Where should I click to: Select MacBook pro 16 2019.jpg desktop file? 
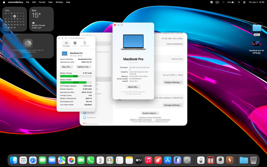click(x=257, y=47)
